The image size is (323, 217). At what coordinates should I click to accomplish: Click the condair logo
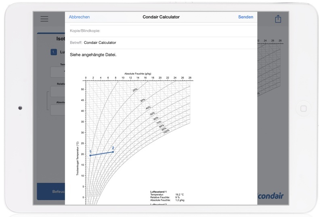point(271,196)
